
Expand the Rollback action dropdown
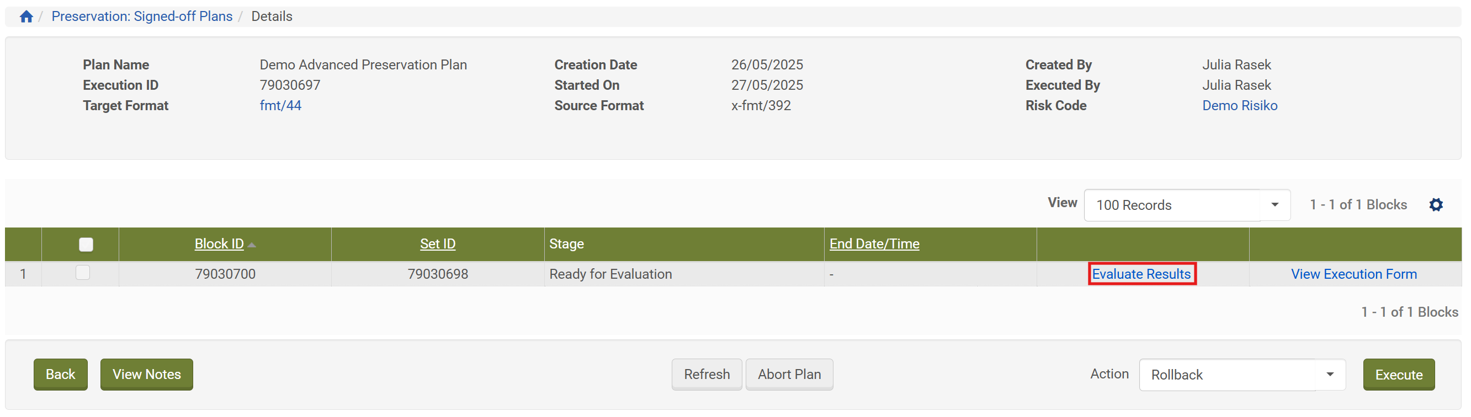point(1241,375)
